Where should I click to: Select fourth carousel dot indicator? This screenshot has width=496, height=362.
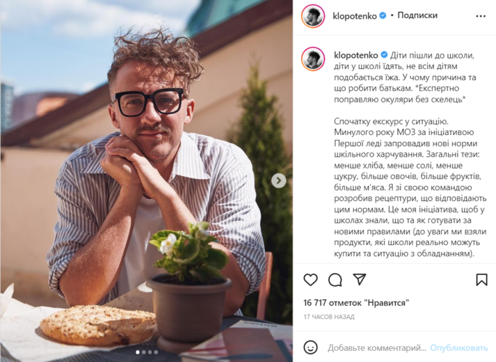point(156,352)
